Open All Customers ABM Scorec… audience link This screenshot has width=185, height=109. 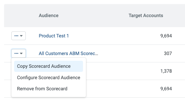click(x=68, y=53)
